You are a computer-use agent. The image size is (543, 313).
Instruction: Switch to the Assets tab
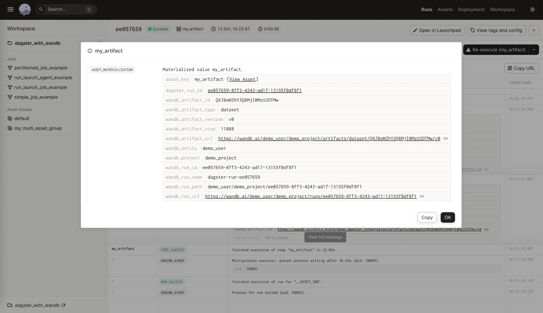point(445,9)
